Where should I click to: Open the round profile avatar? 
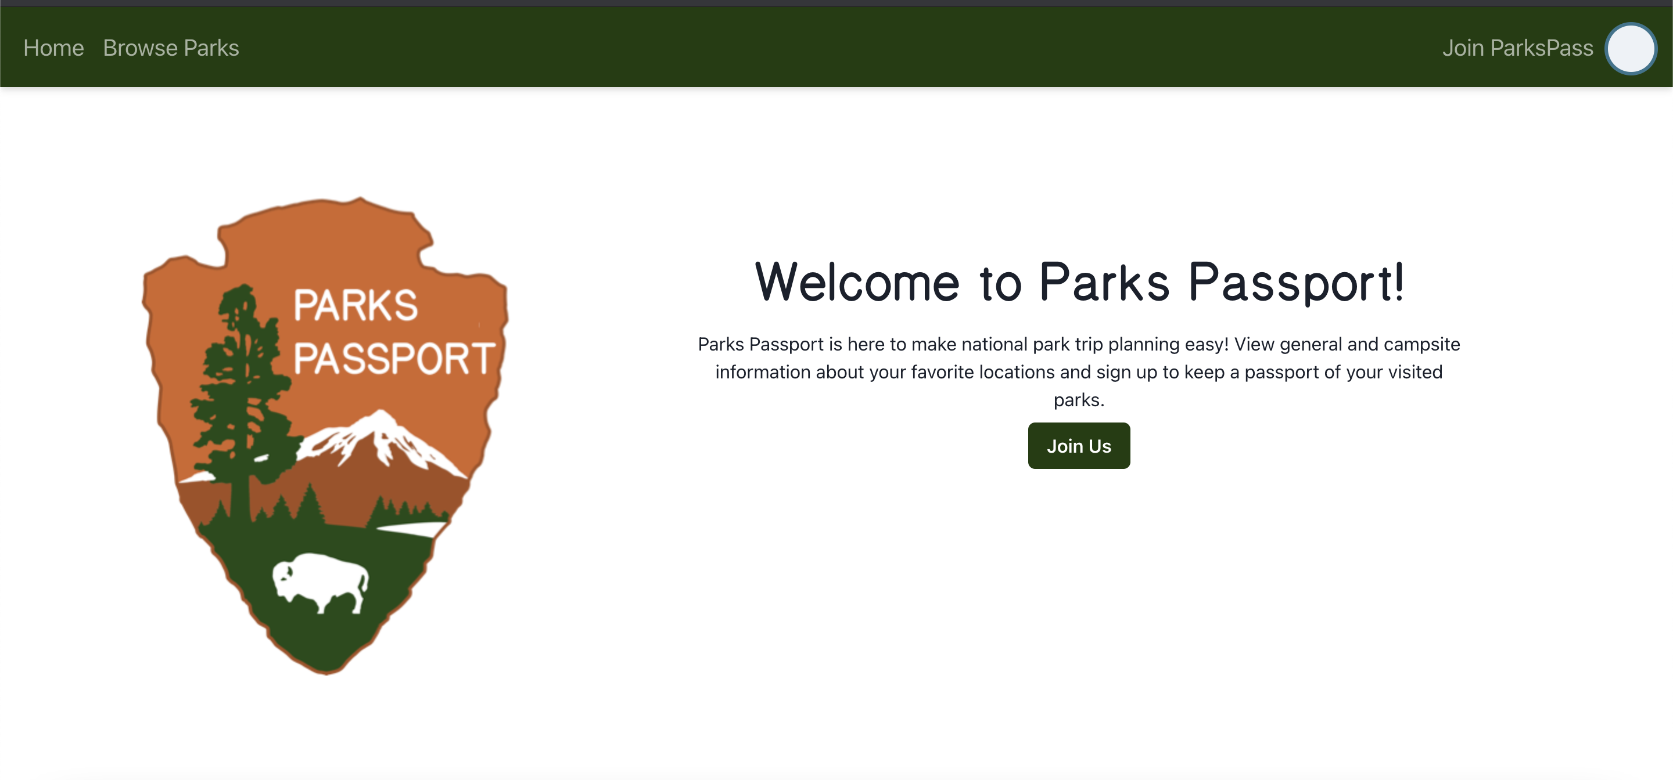(x=1630, y=49)
